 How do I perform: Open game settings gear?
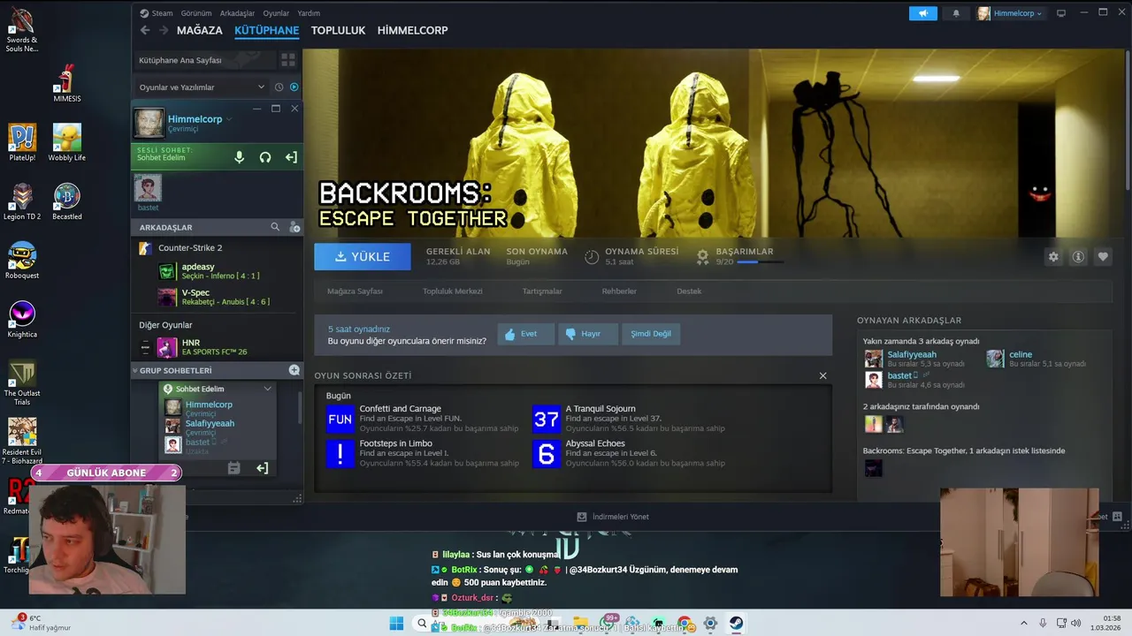point(1053,256)
